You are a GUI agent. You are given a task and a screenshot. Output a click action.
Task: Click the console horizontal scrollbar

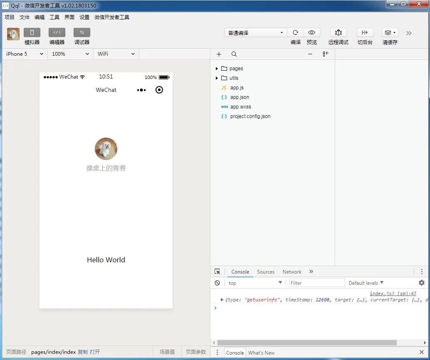[307, 343]
